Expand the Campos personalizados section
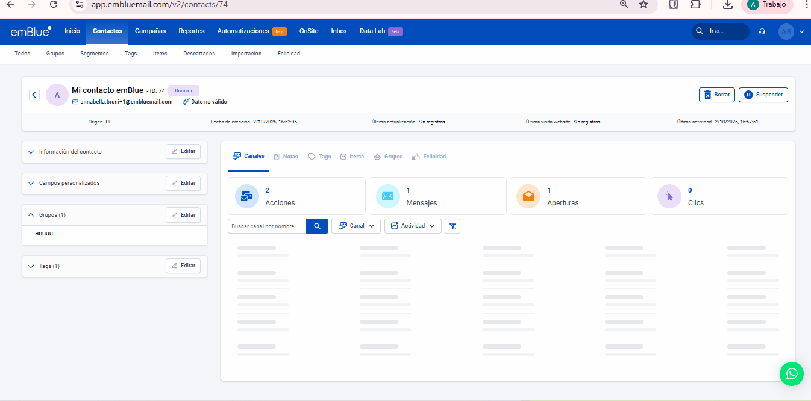 31,183
